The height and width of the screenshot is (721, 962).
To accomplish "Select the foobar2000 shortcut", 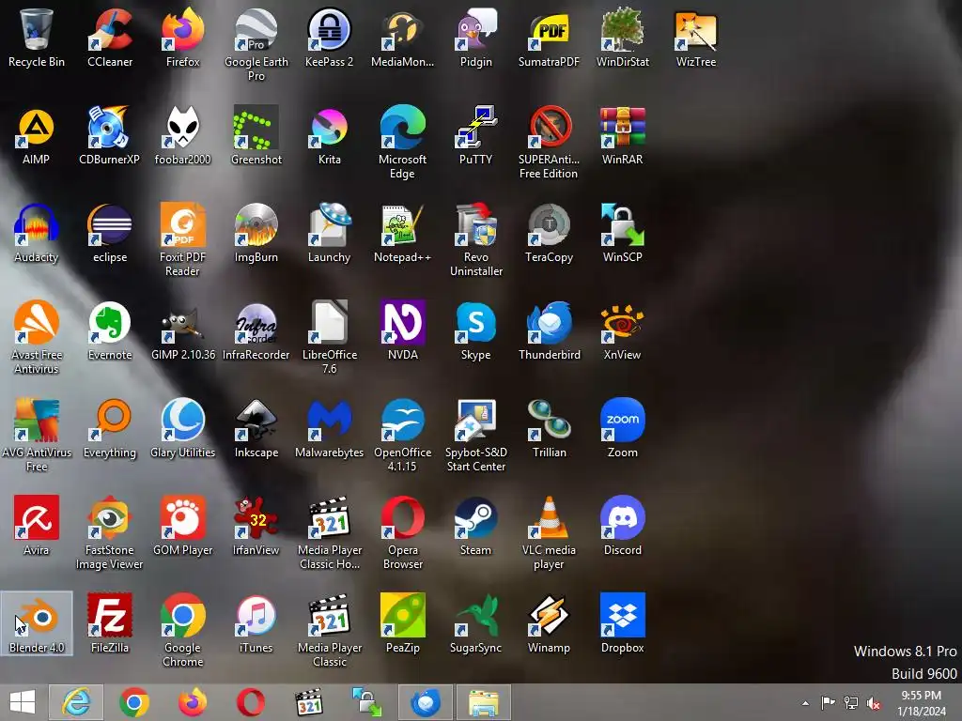I will click(x=183, y=135).
